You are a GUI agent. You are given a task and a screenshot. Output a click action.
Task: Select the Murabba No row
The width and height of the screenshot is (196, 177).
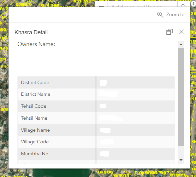pyautogui.click(x=96, y=154)
